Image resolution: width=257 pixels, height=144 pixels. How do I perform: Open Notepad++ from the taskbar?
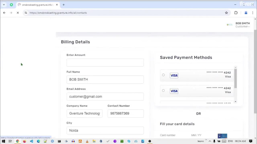[45, 141]
